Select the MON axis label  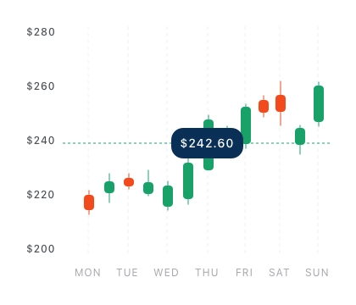coord(87,273)
